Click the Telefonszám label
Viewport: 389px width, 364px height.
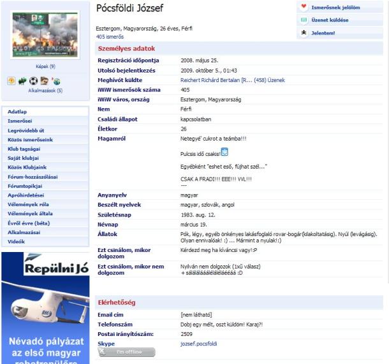coord(115,325)
